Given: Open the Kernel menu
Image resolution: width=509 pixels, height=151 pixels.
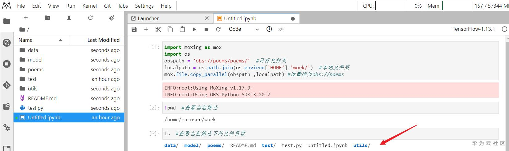Looking at the screenshot, I should coord(89,6).
